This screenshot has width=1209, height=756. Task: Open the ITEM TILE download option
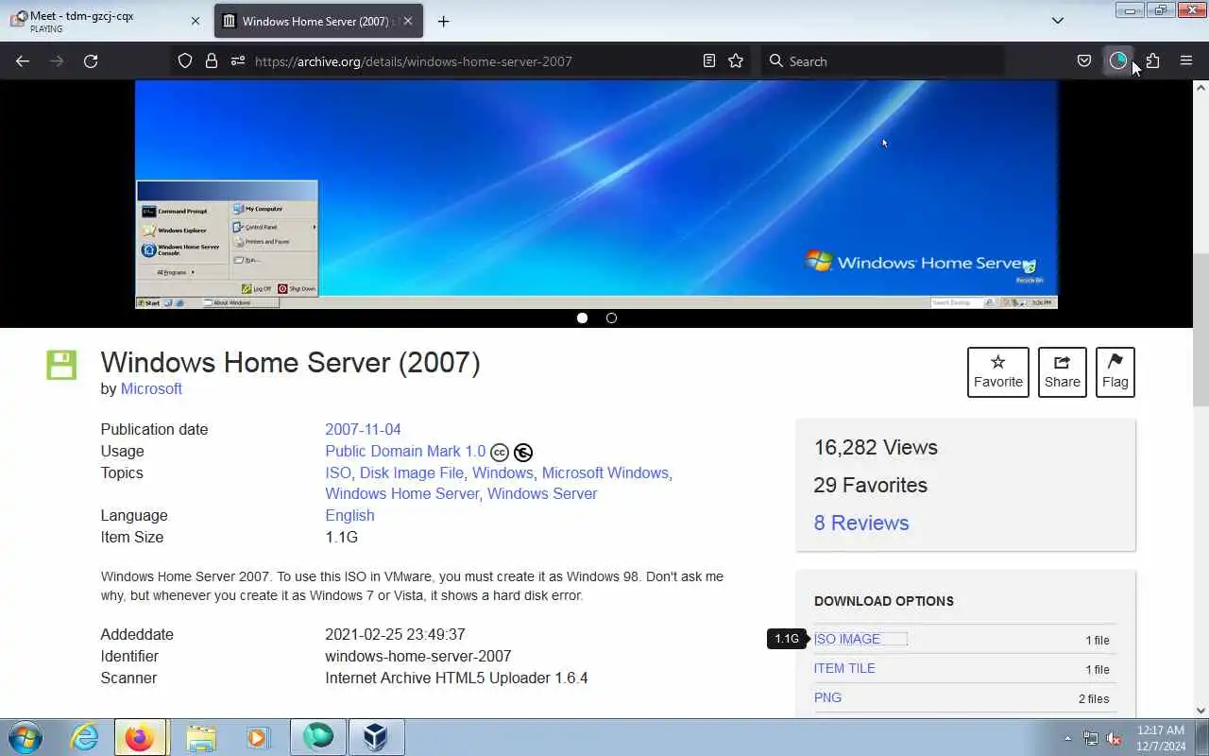coord(844,668)
